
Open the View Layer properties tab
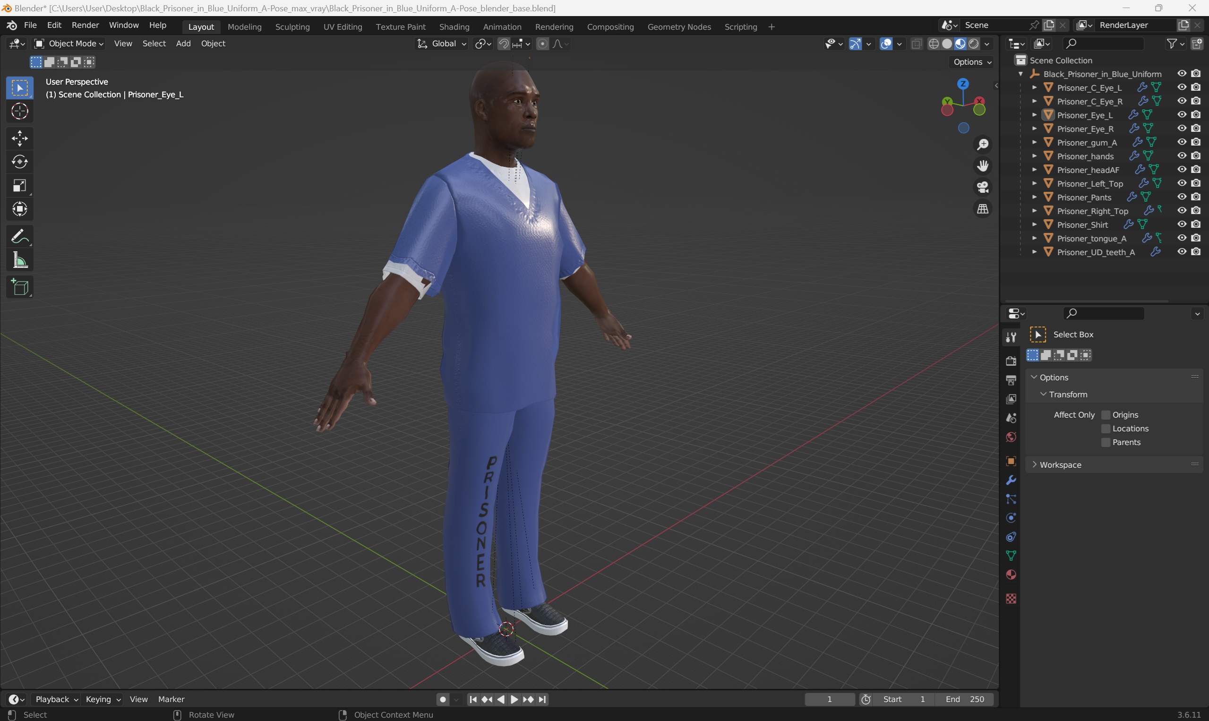pyautogui.click(x=1011, y=399)
